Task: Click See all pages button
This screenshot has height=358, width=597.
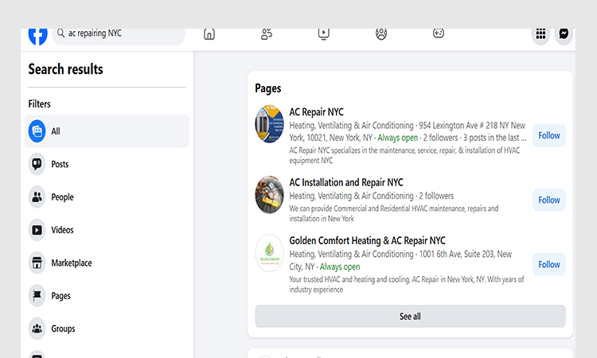Action: click(x=410, y=316)
